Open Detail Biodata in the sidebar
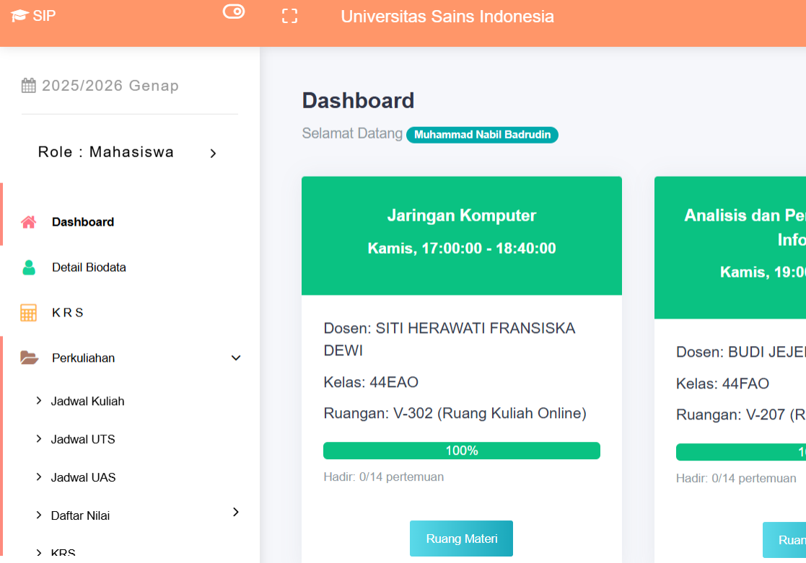 coord(89,267)
